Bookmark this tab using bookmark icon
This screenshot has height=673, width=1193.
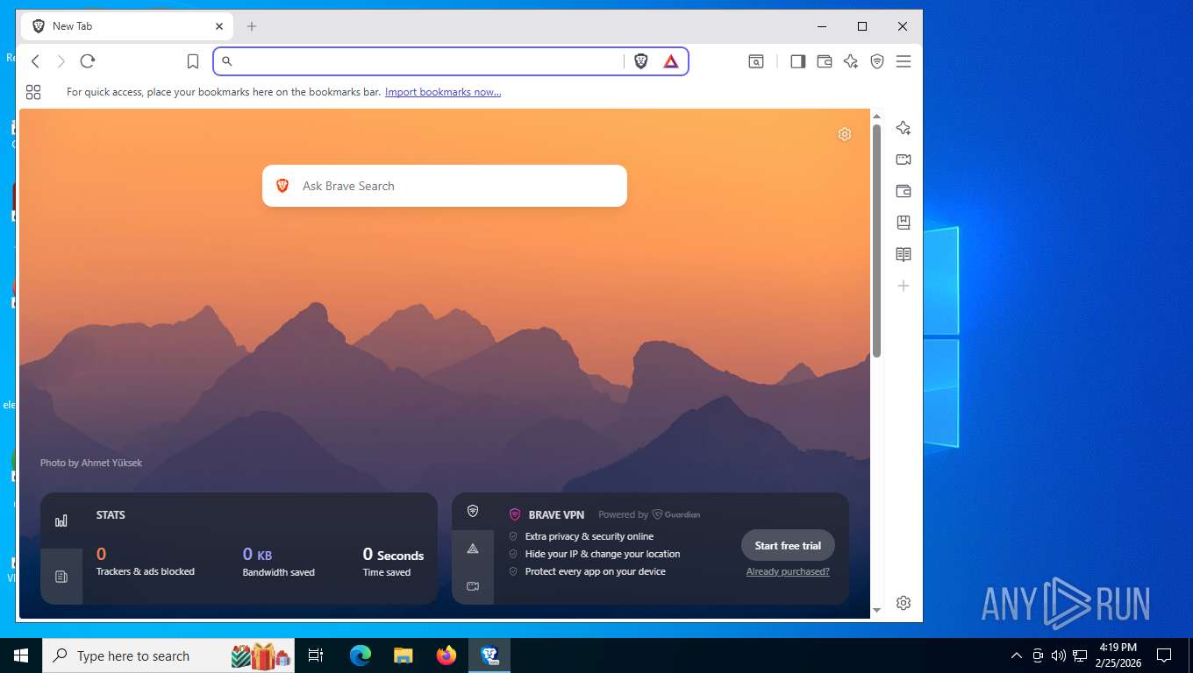coord(193,61)
